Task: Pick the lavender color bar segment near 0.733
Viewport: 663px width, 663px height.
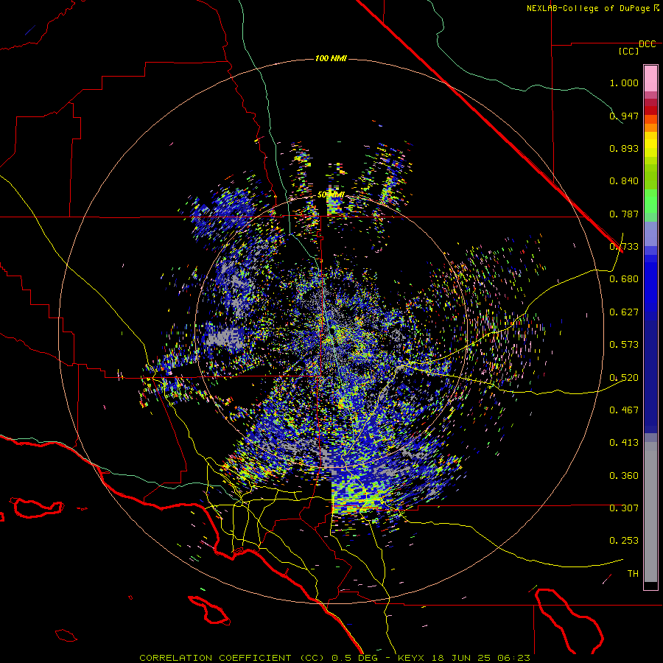Action: coord(650,234)
